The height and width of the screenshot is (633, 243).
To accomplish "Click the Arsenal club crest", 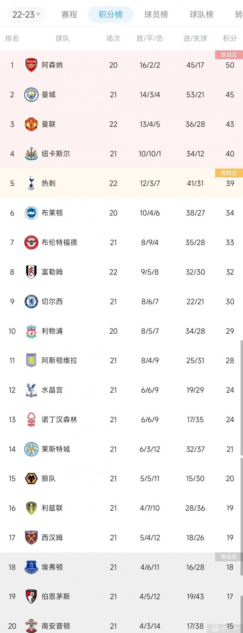I will point(31,65).
